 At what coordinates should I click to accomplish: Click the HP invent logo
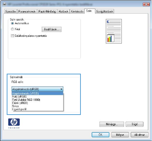coord(14,123)
